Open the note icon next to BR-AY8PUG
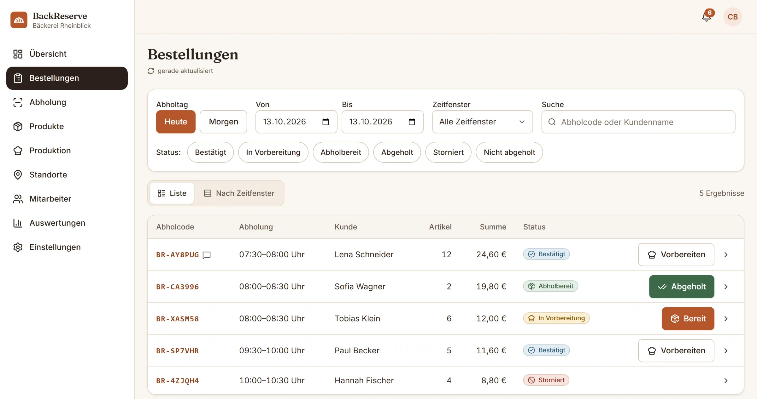This screenshot has width=757, height=399. click(x=207, y=255)
